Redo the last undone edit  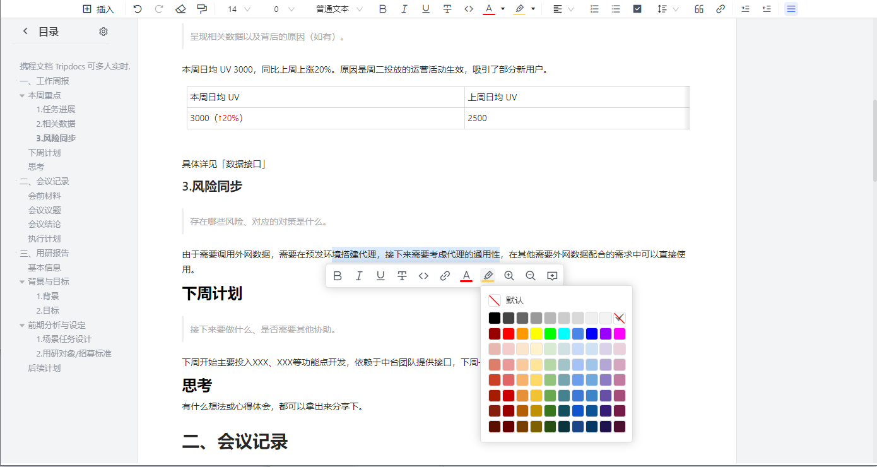[x=159, y=9]
